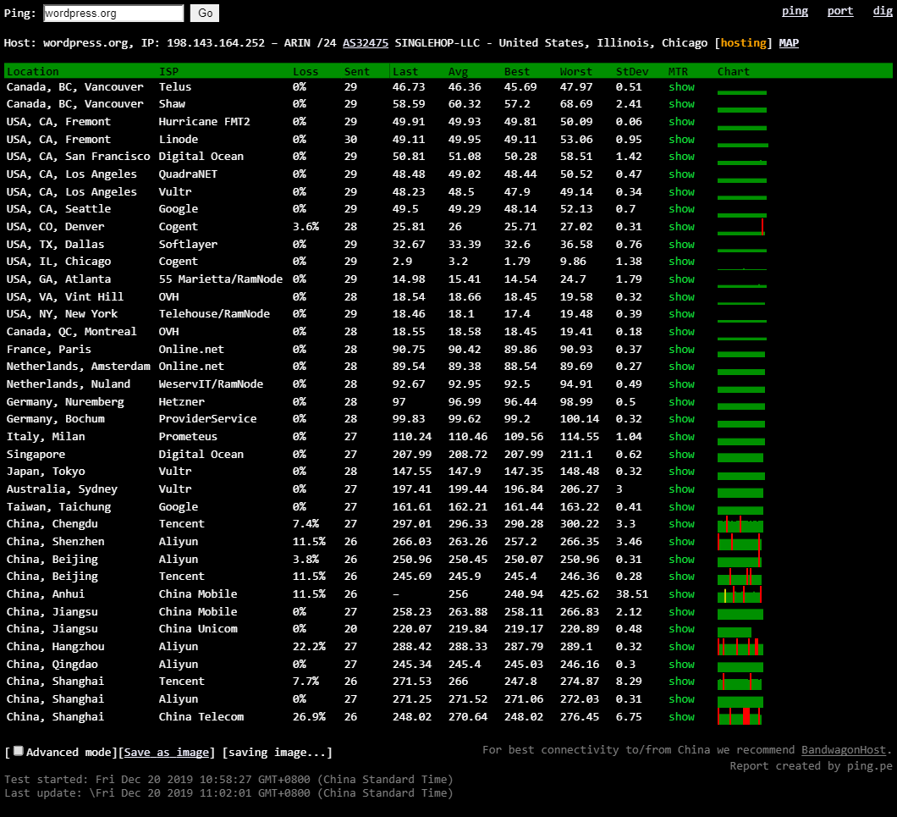
Task: Show MTR for Singapore Digital Ocean
Action: [680, 455]
